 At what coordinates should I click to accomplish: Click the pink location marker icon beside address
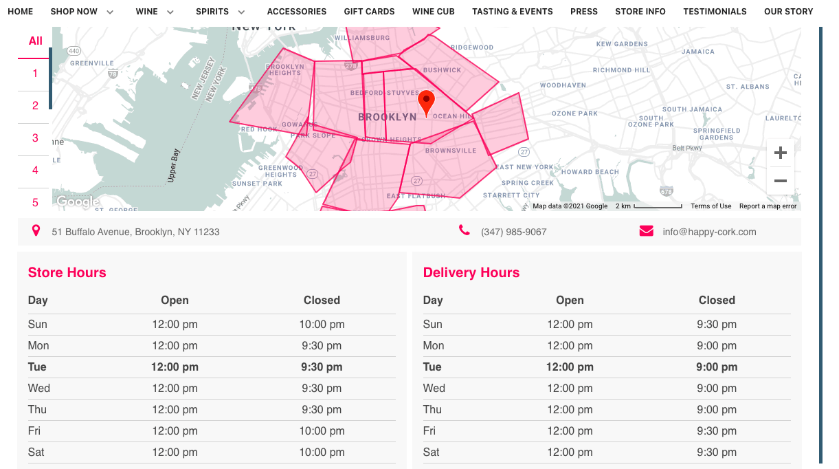tap(36, 231)
